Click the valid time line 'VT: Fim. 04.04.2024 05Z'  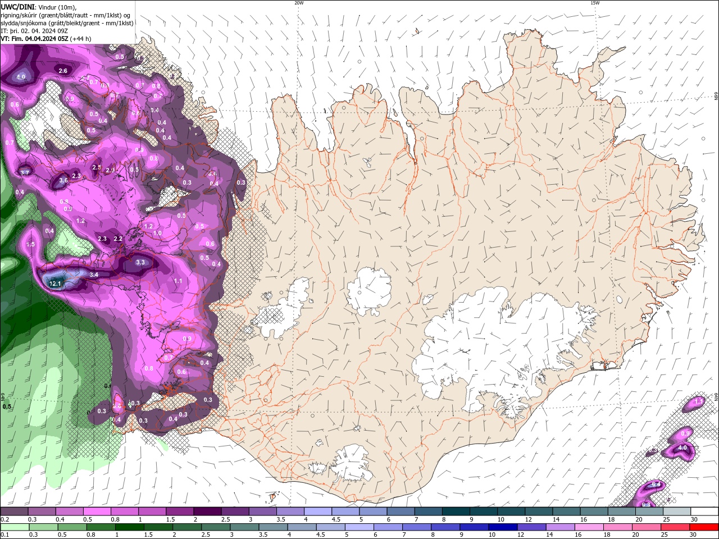tap(34, 39)
